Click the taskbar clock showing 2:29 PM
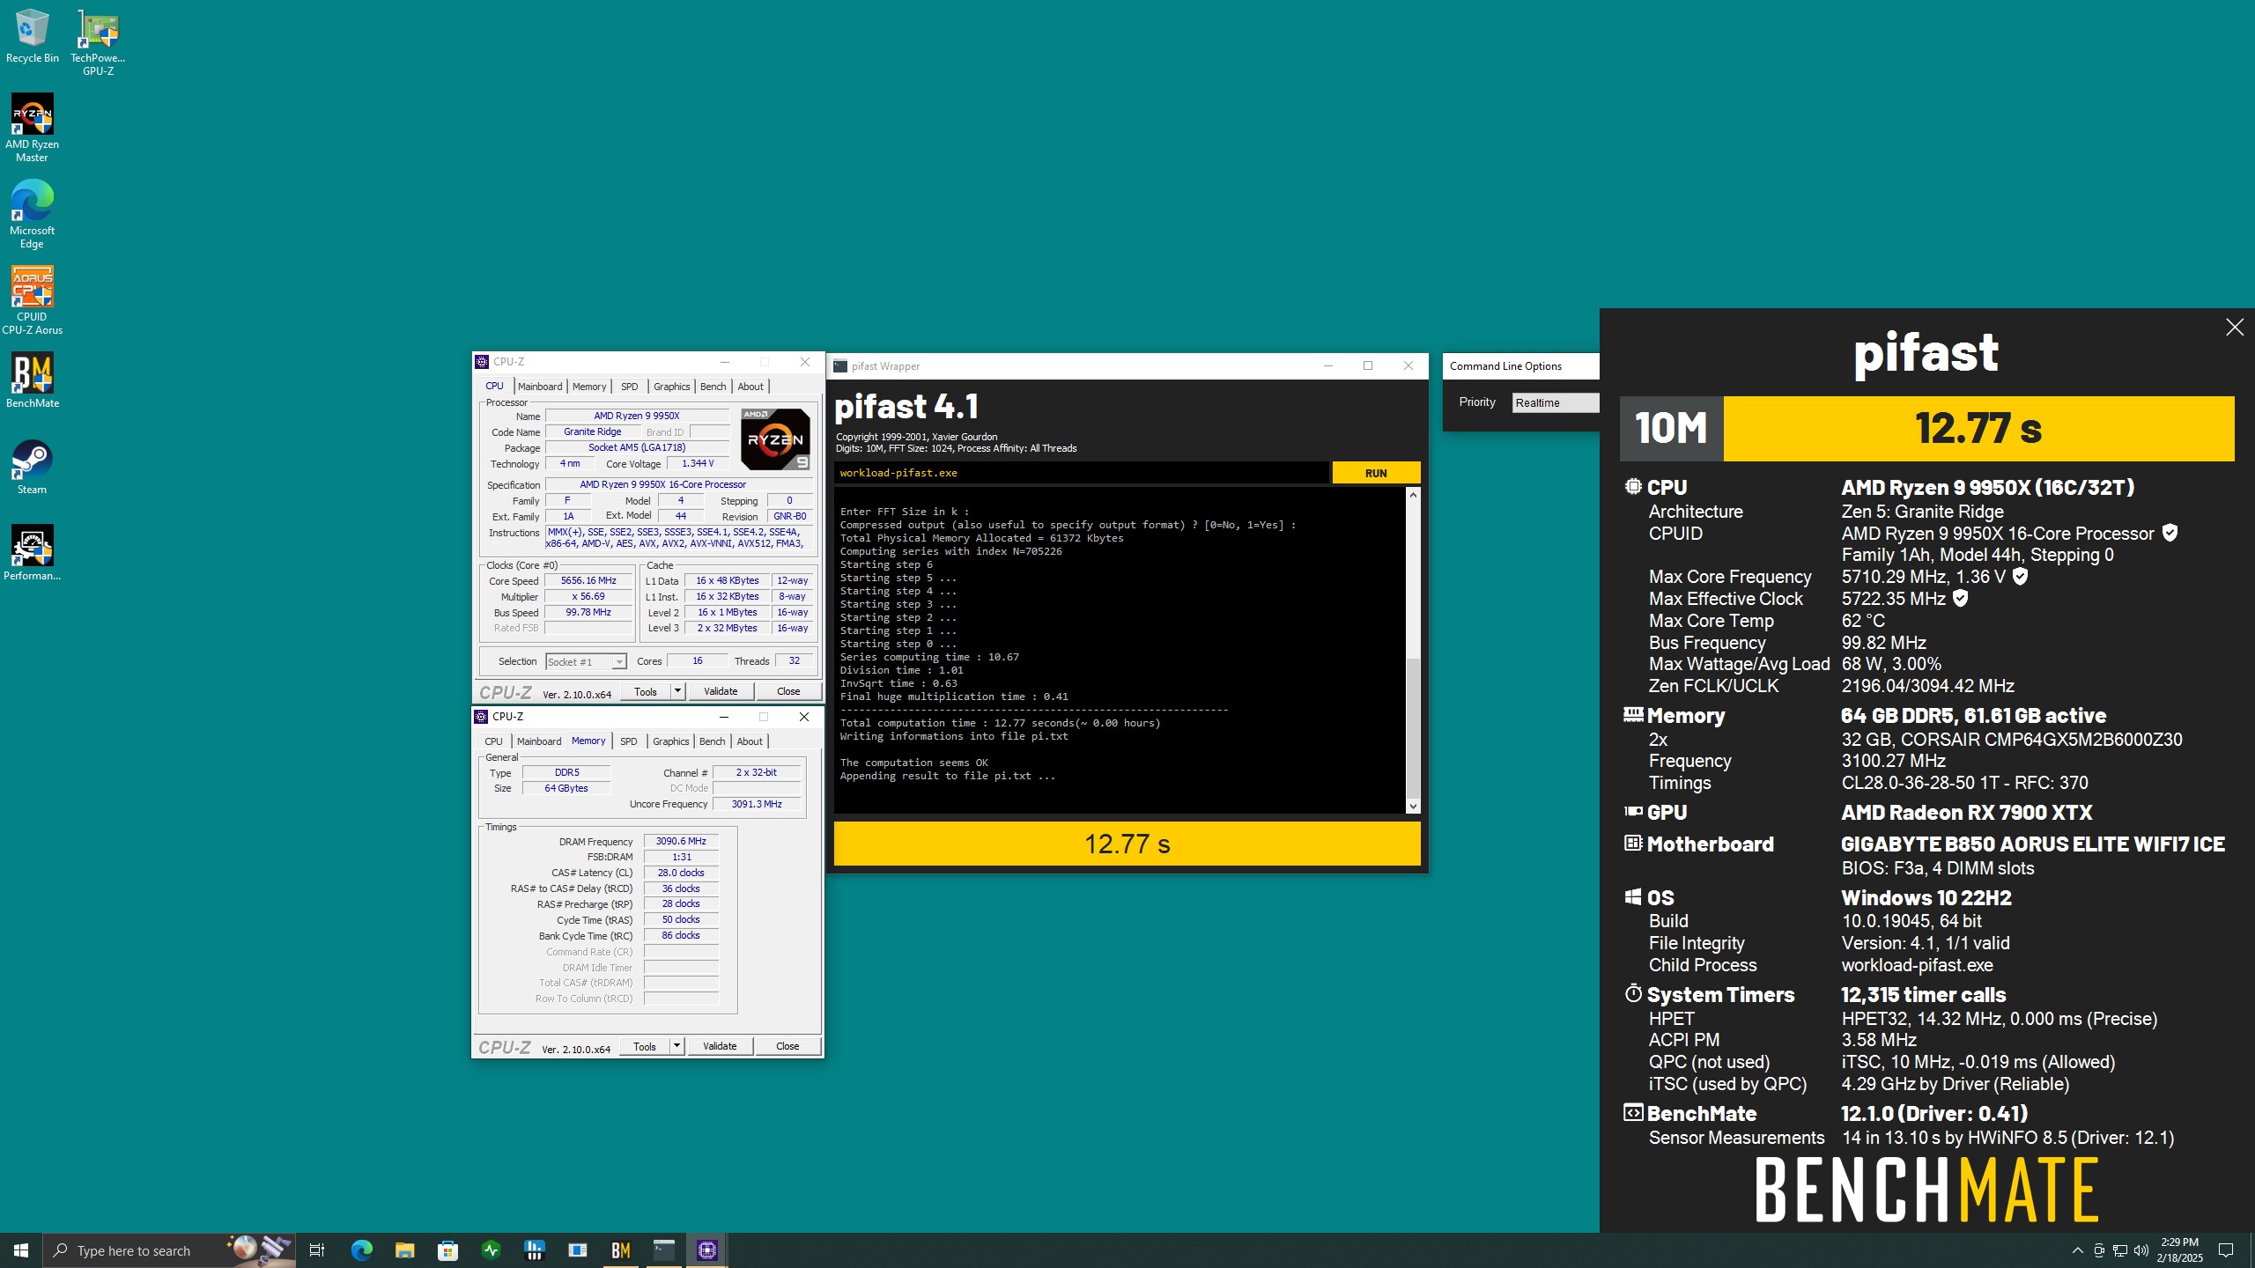 (x=2179, y=1250)
